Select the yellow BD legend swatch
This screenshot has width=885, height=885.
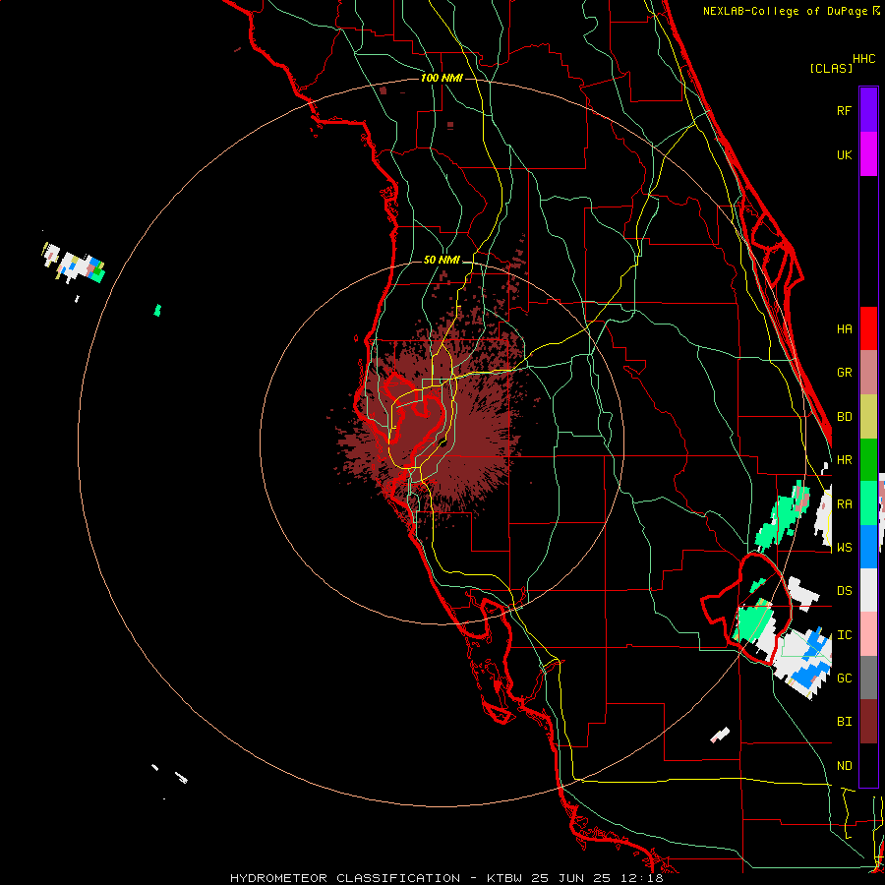pyautogui.click(x=868, y=417)
